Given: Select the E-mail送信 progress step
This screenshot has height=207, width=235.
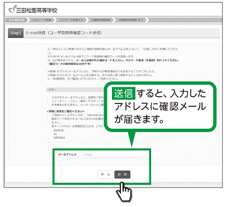Looking at the screenshot, I should 16,20.
